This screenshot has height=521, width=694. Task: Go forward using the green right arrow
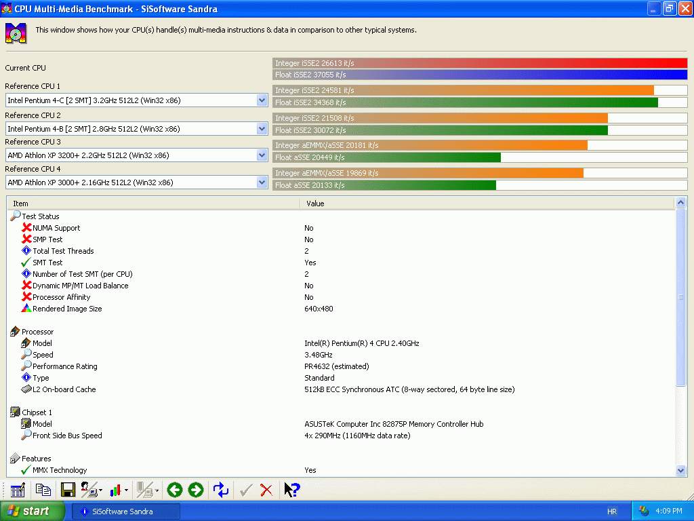pos(196,490)
